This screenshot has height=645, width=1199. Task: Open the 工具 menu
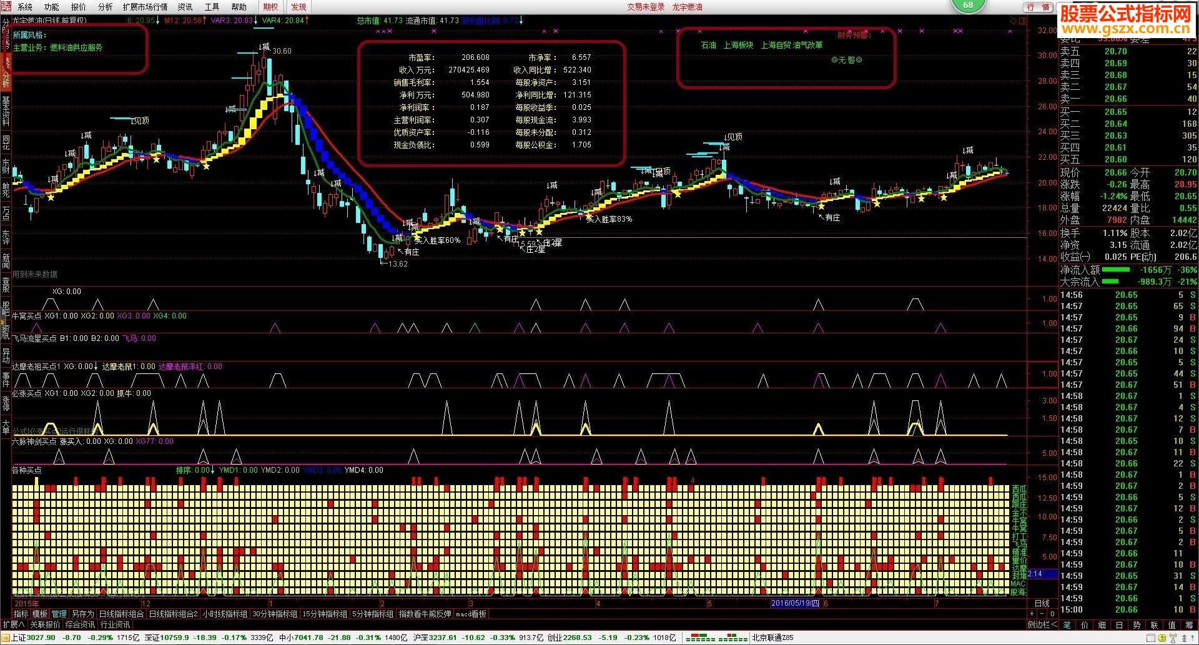(x=212, y=7)
